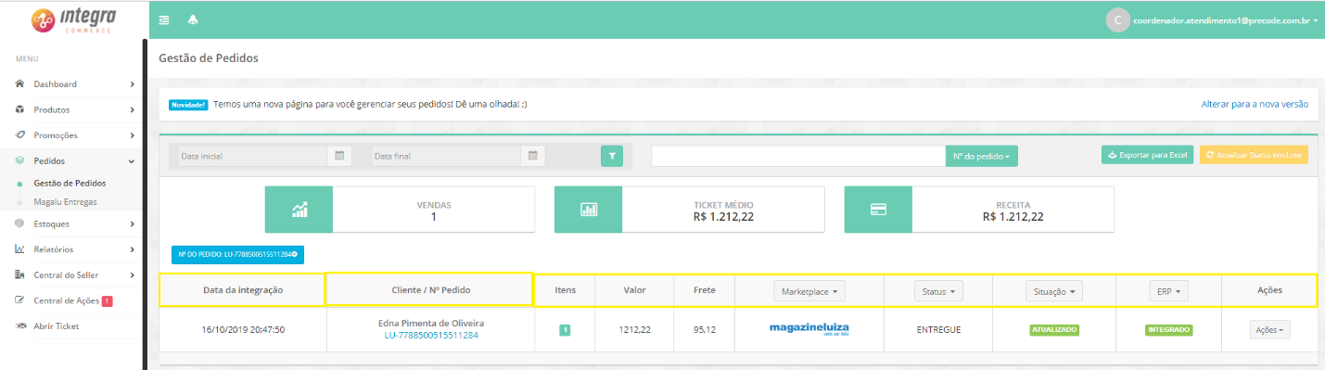The height and width of the screenshot is (370, 1325).
Task: Click Exportar para Excel button
Action: click(x=1148, y=155)
